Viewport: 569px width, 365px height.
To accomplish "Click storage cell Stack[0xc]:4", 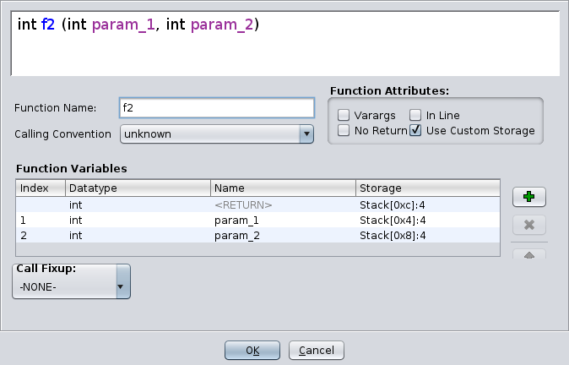I will click(x=428, y=204).
